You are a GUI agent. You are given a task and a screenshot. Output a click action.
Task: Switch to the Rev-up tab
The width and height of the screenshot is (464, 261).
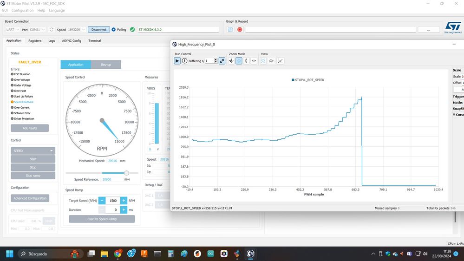click(106, 65)
